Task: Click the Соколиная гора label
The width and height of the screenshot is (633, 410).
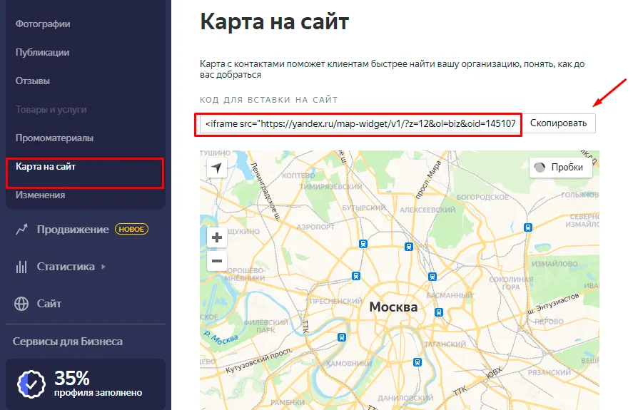Action: click(x=511, y=283)
